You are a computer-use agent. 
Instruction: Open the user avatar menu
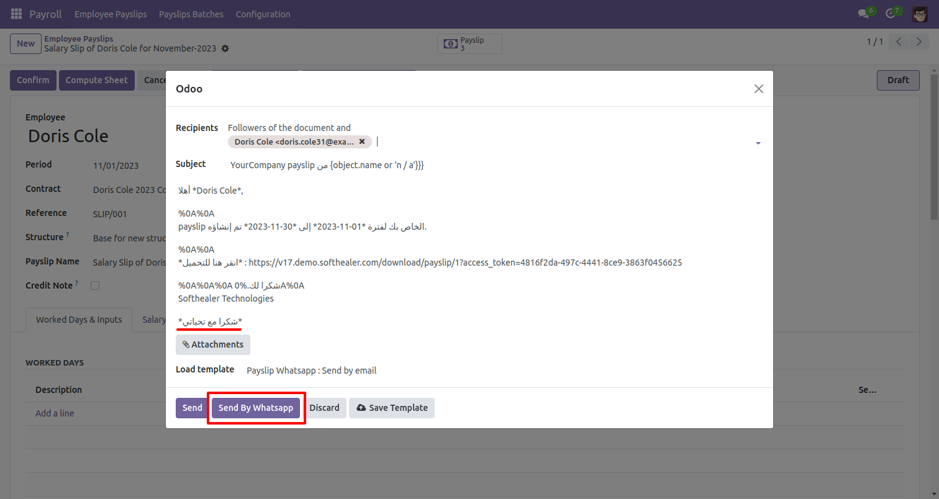click(920, 14)
